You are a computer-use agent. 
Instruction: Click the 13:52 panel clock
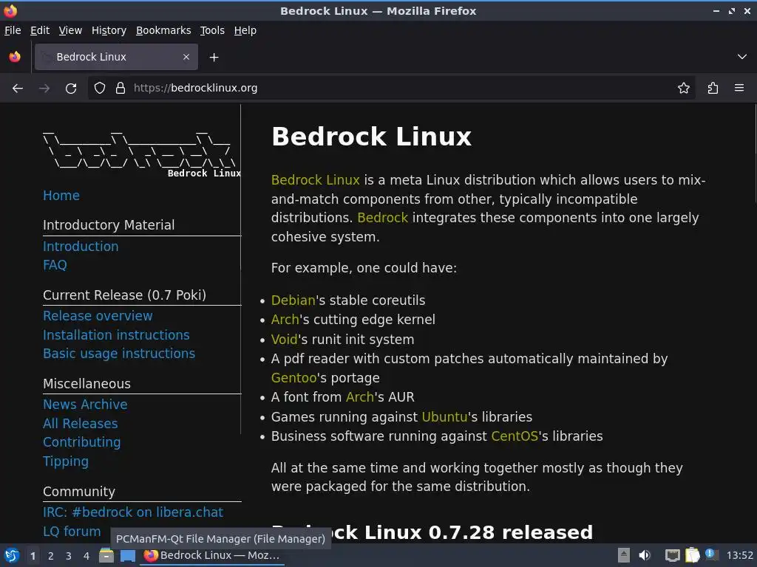pyautogui.click(x=739, y=556)
